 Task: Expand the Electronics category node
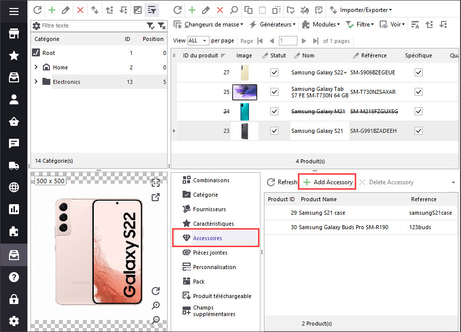(x=36, y=81)
